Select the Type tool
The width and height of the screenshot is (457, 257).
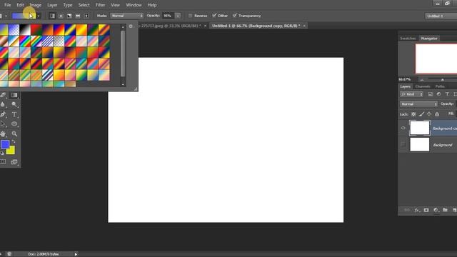coord(14,114)
